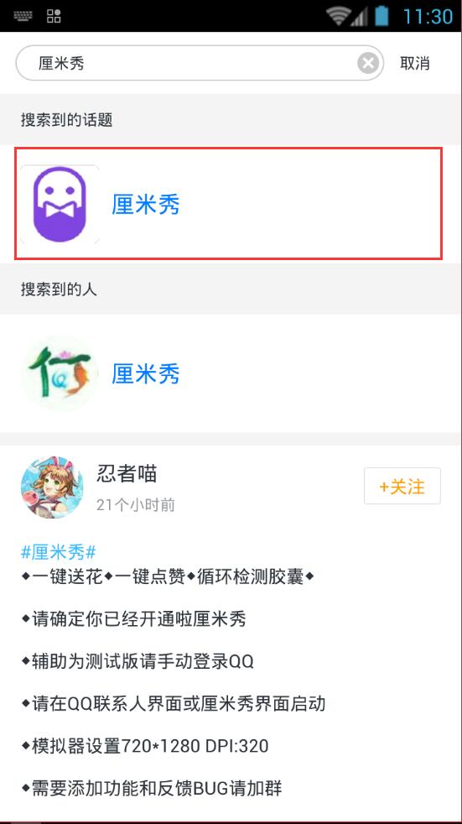The image size is (462, 824).
Task: Tap the Wi-Fi signal status icon
Action: point(339,16)
